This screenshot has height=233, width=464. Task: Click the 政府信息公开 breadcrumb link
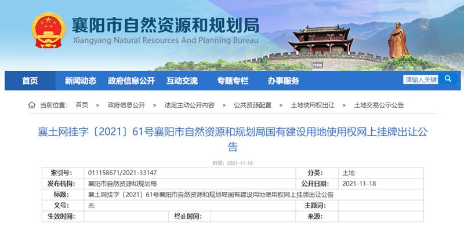[126, 105]
